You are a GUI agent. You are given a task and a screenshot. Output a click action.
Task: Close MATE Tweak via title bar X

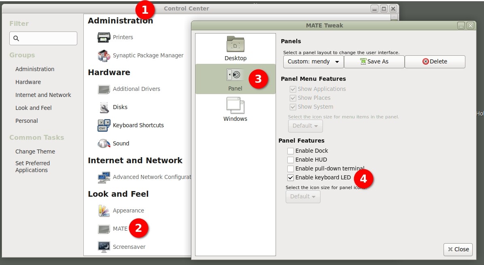[470, 26]
